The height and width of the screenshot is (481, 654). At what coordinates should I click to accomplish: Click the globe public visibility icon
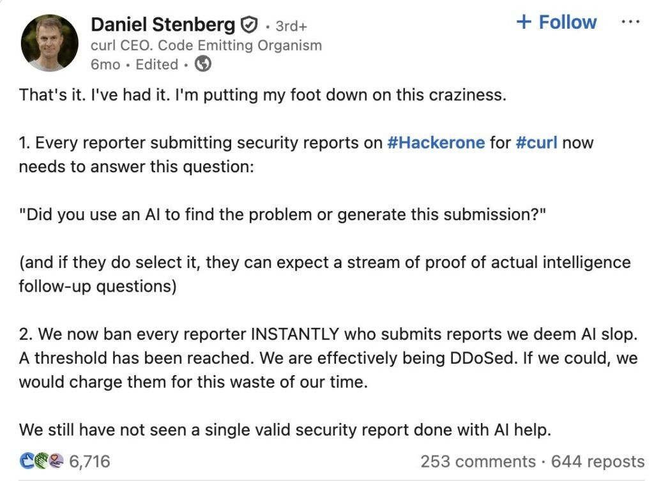[x=202, y=64]
